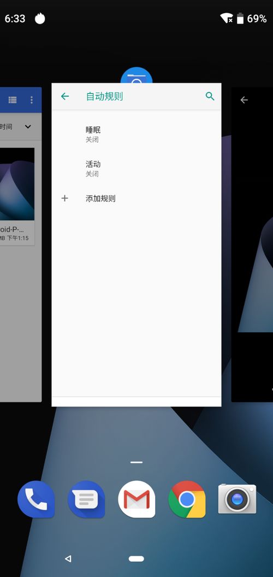Open search in the 自动规则 screen
This screenshot has height=577, width=273.
[x=210, y=96]
